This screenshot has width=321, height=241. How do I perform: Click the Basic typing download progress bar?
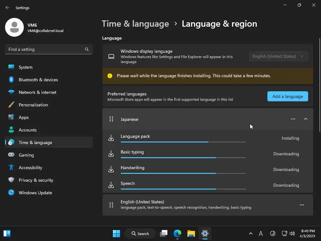[x=183, y=158]
